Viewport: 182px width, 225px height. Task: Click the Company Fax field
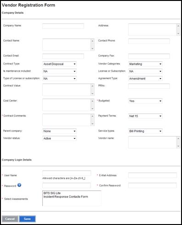click(x=149, y=56)
